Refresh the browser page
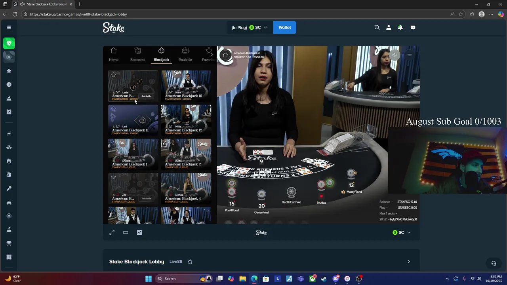 [15, 14]
